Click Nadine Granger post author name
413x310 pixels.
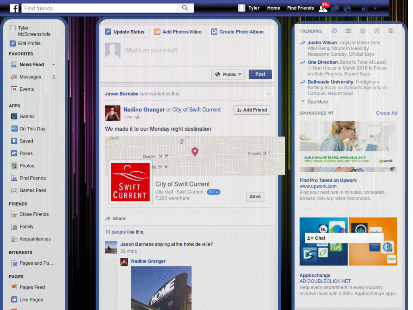point(144,109)
